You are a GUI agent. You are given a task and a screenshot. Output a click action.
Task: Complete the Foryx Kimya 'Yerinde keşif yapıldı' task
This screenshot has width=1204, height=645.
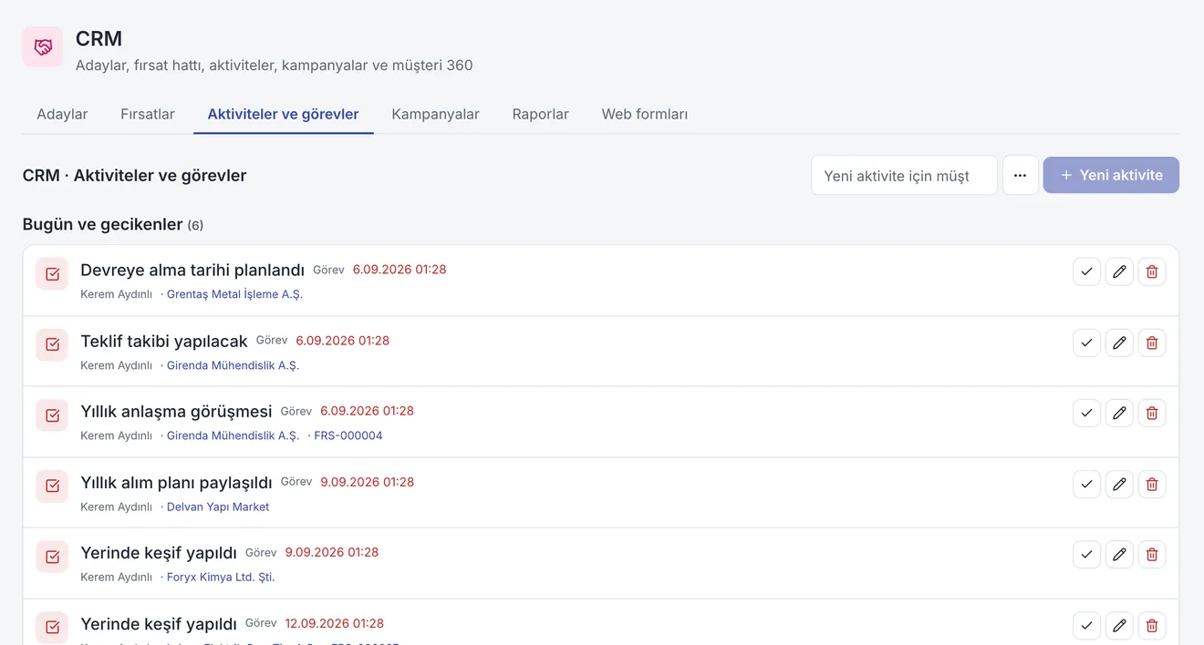1086,554
